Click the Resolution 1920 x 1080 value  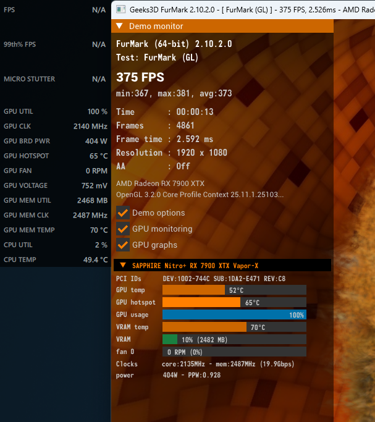[x=202, y=153]
